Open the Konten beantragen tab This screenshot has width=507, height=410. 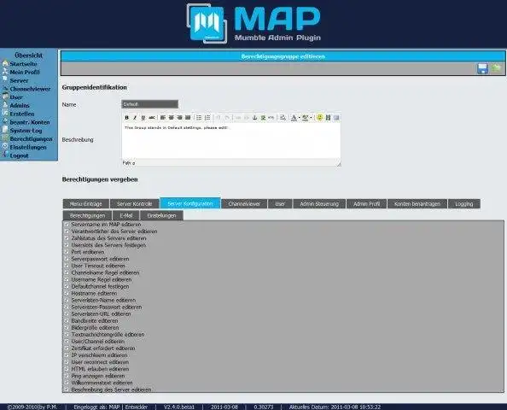[417, 204]
